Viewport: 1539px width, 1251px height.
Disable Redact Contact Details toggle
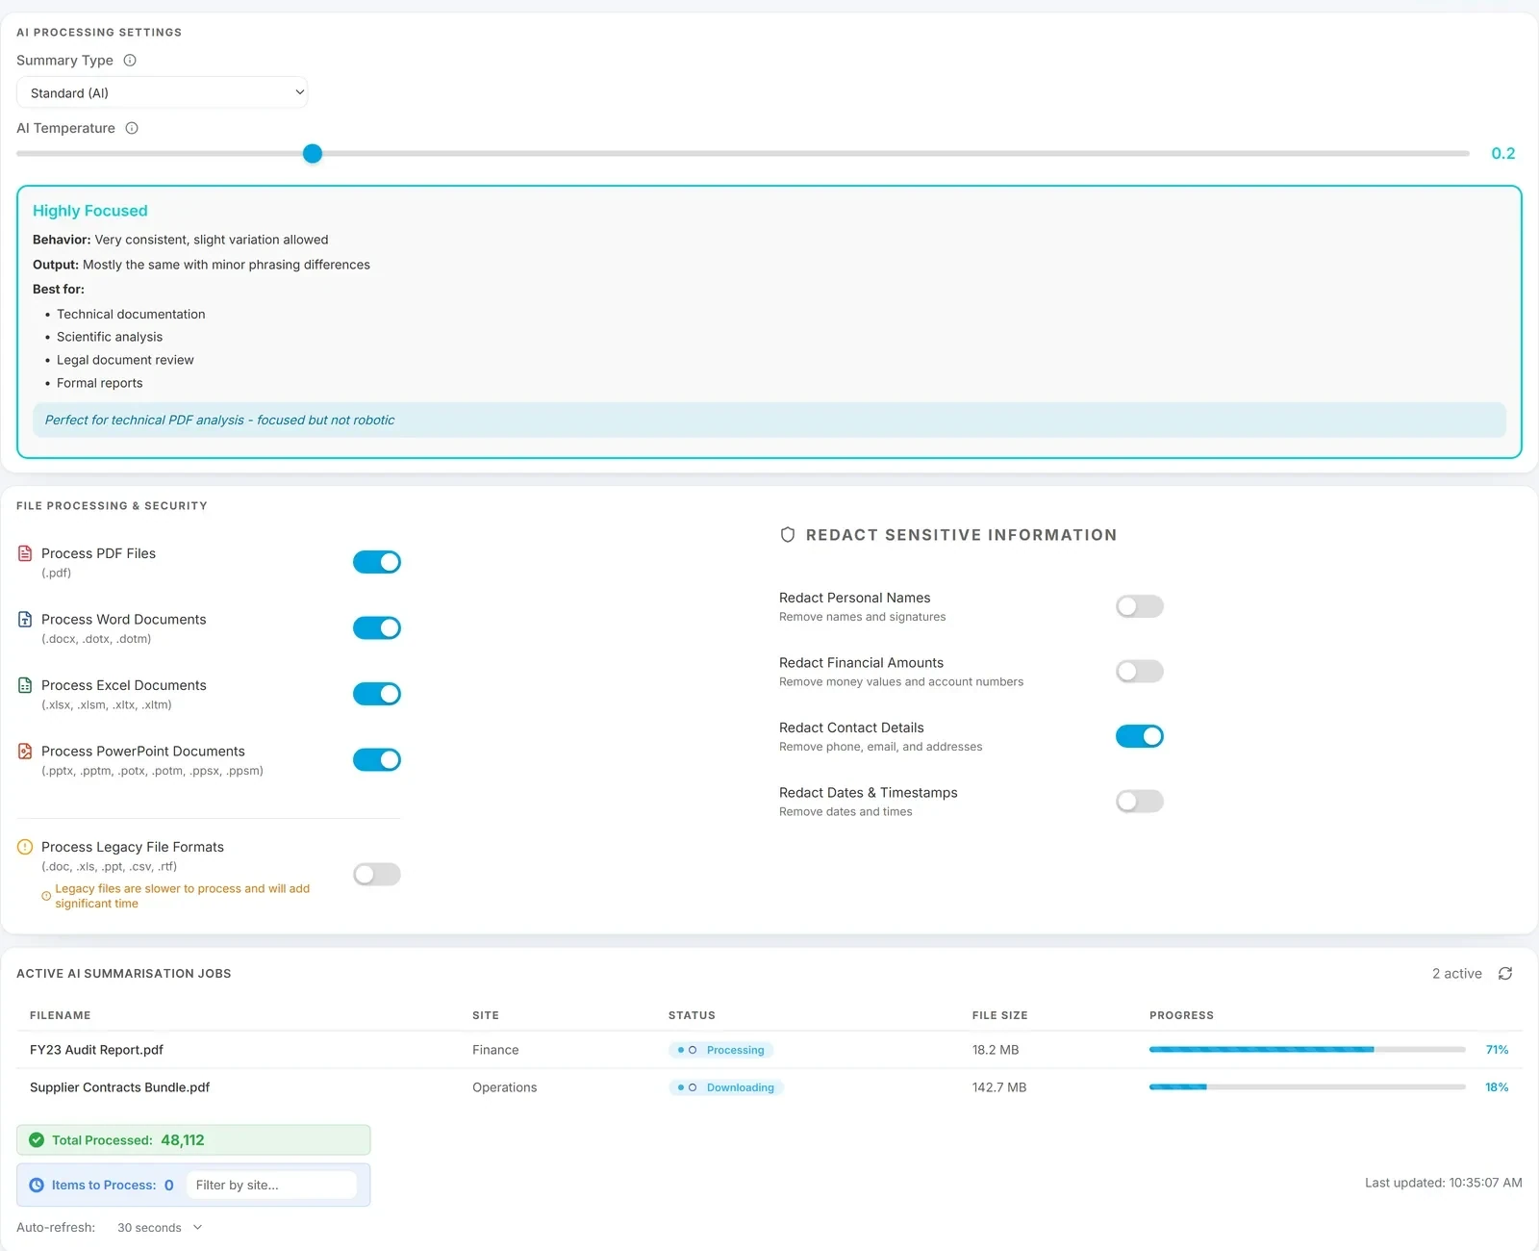(x=1140, y=736)
